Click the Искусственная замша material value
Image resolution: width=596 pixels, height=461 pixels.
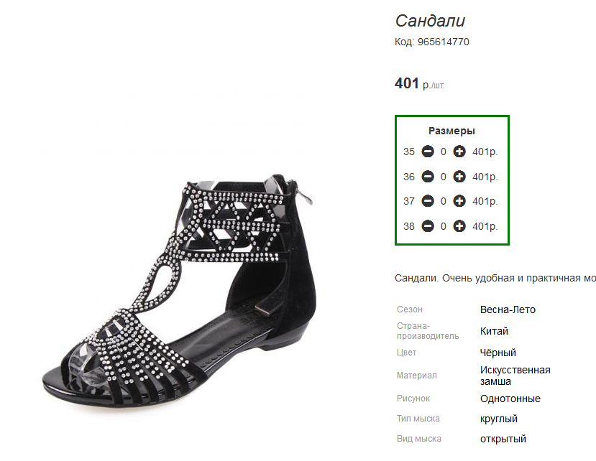click(x=515, y=376)
